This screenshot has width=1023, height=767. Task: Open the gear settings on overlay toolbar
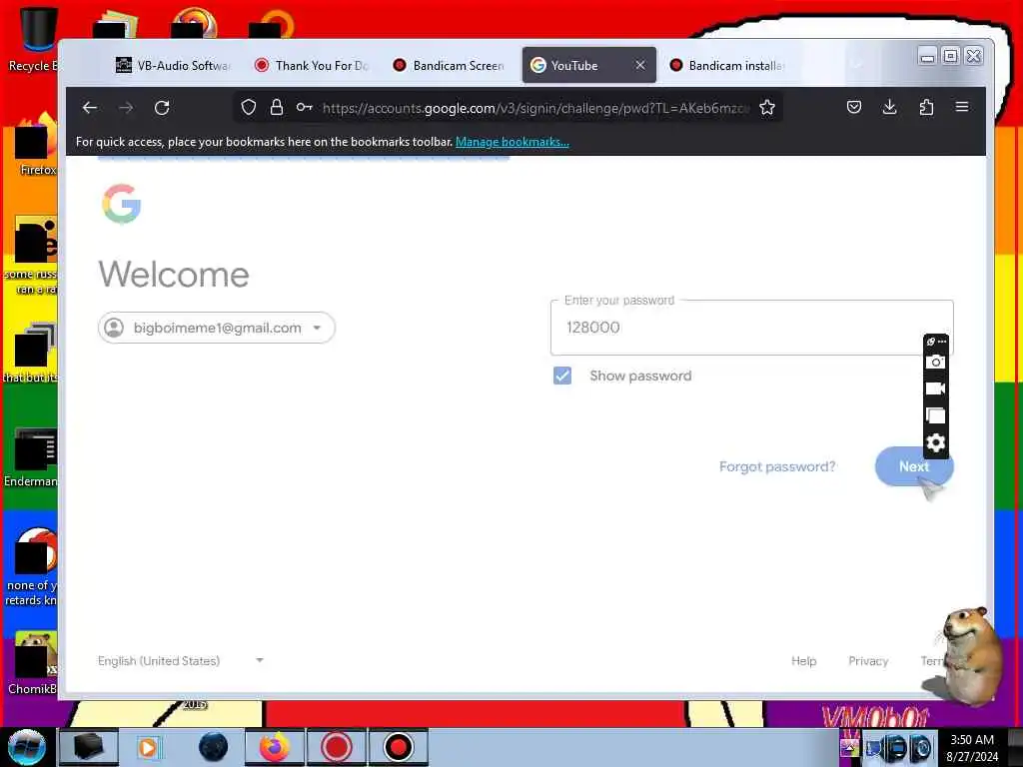pyautogui.click(x=935, y=443)
